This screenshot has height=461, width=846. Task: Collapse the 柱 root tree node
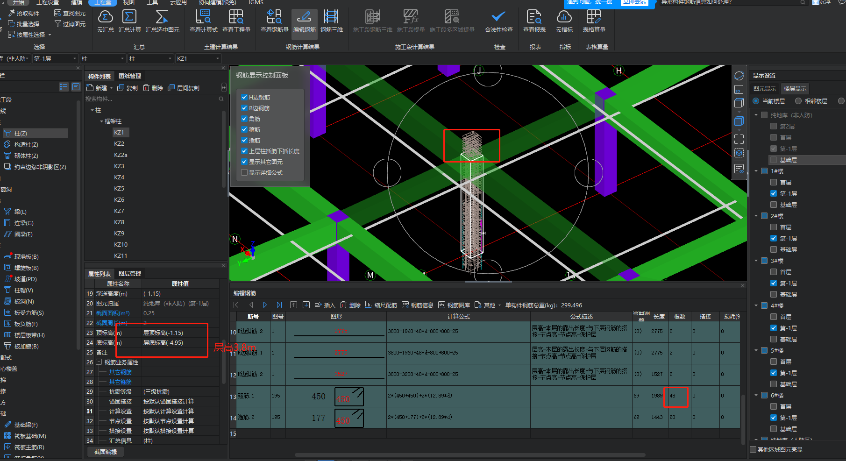coord(92,110)
